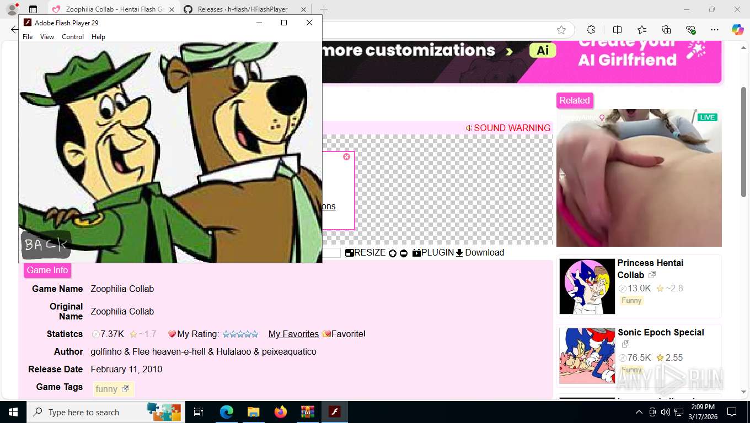Viewport: 750px width, 423px height.
Task: Open Edge Settings and more menu
Action: click(715, 30)
